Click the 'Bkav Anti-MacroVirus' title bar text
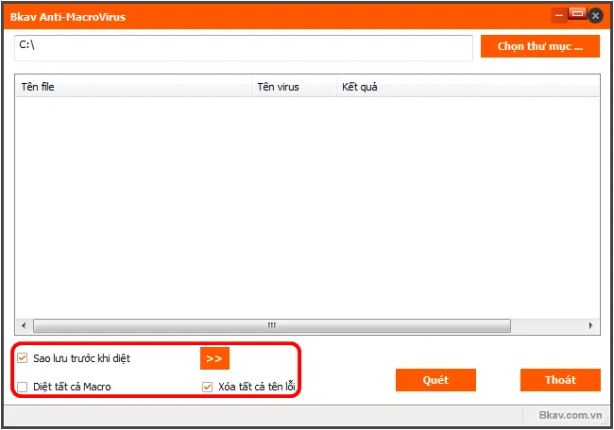The height and width of the screenshot is (430, 614). (x=68, y=16)
